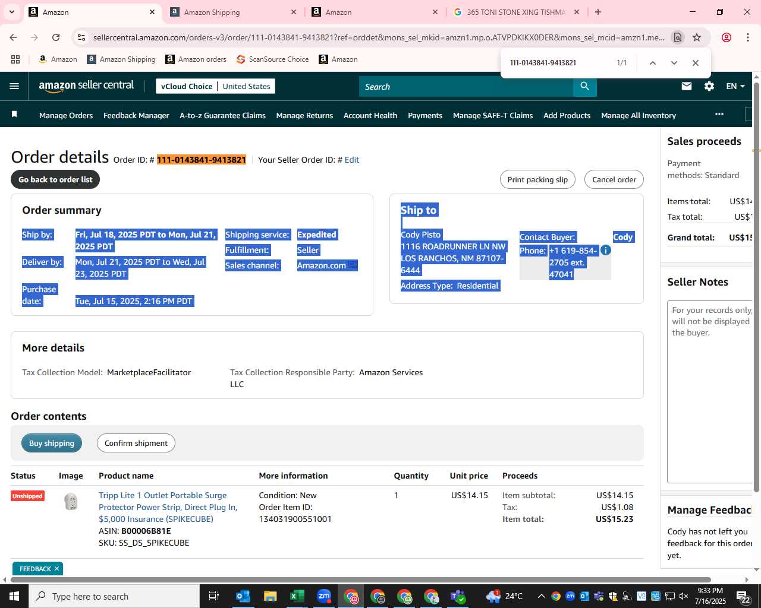Open the notification center icon
This screenshot has height=608, width=761.
point(744,596)
